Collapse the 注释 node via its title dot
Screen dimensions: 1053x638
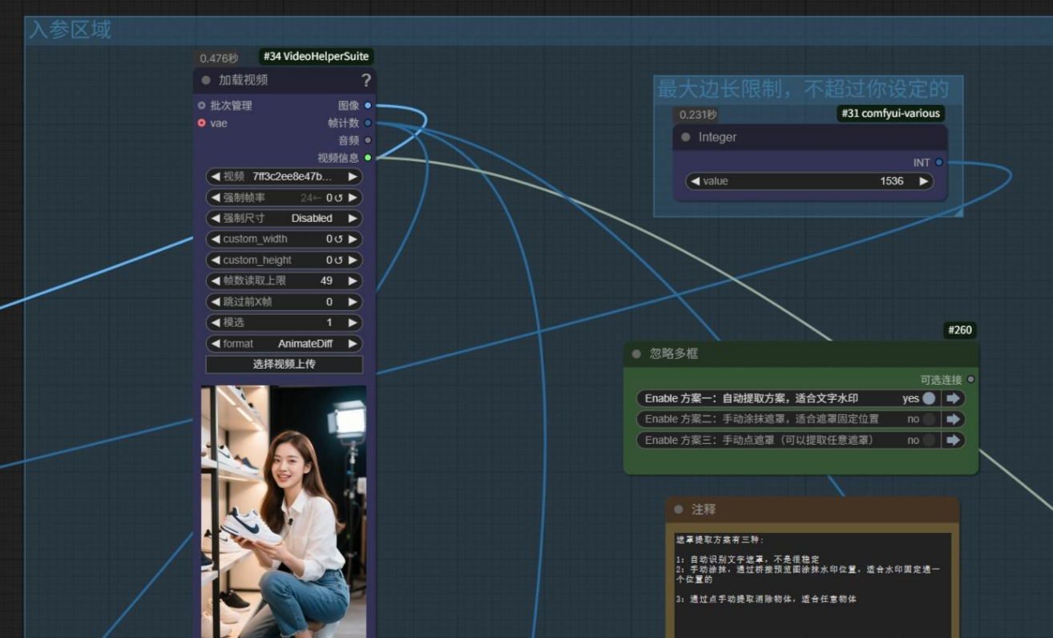[679, 509]
